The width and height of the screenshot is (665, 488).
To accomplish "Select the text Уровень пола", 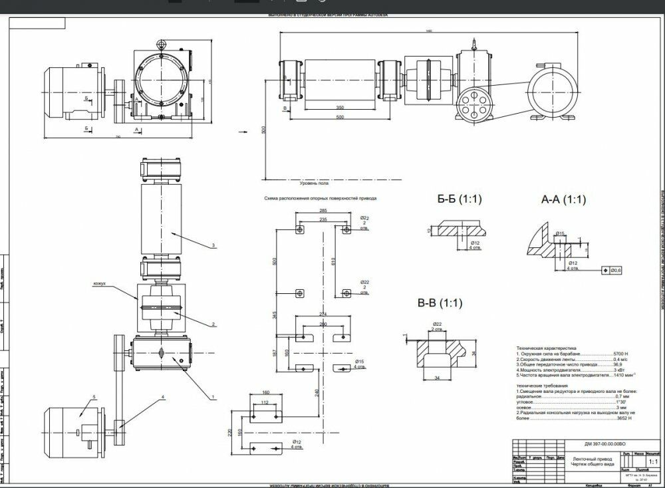I will point(314,183).
